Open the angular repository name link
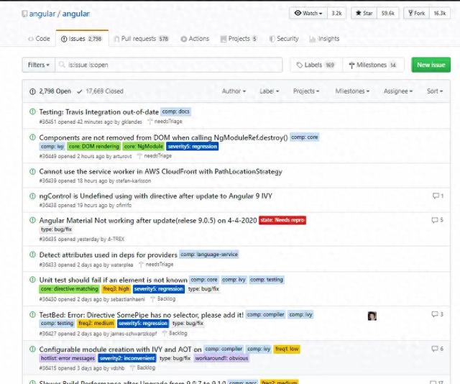Image resolution: width=460 pixels, height=384 pixels. (76, 14)
